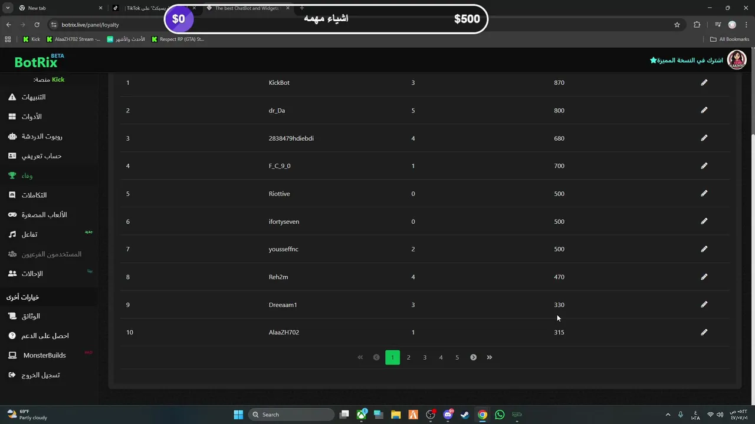The height and width of the screenshot is (424, 755).
Task: Click the التنبيهات warning triangle icon
Action: click(x=12, y=97)
